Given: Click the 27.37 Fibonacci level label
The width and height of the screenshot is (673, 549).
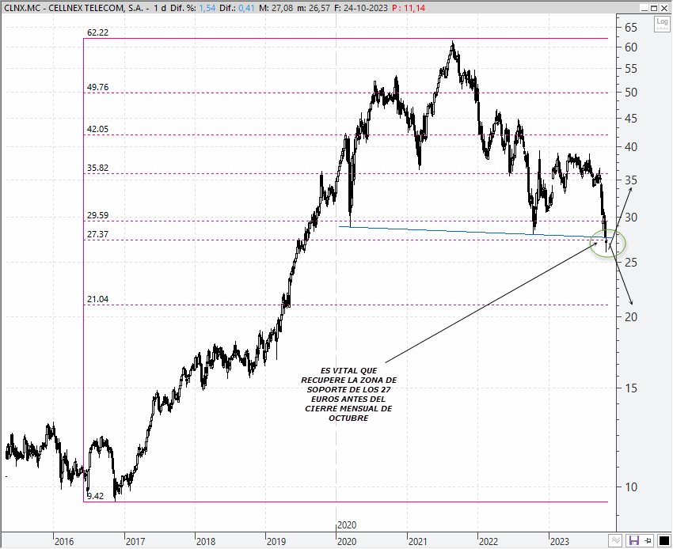Looking at the screenshot, I should [97, 234].
